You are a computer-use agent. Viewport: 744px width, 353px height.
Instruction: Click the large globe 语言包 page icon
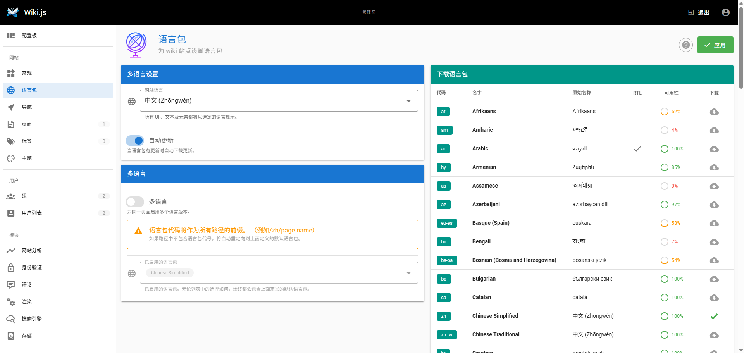pyautogui.click(x=136, y=45)
